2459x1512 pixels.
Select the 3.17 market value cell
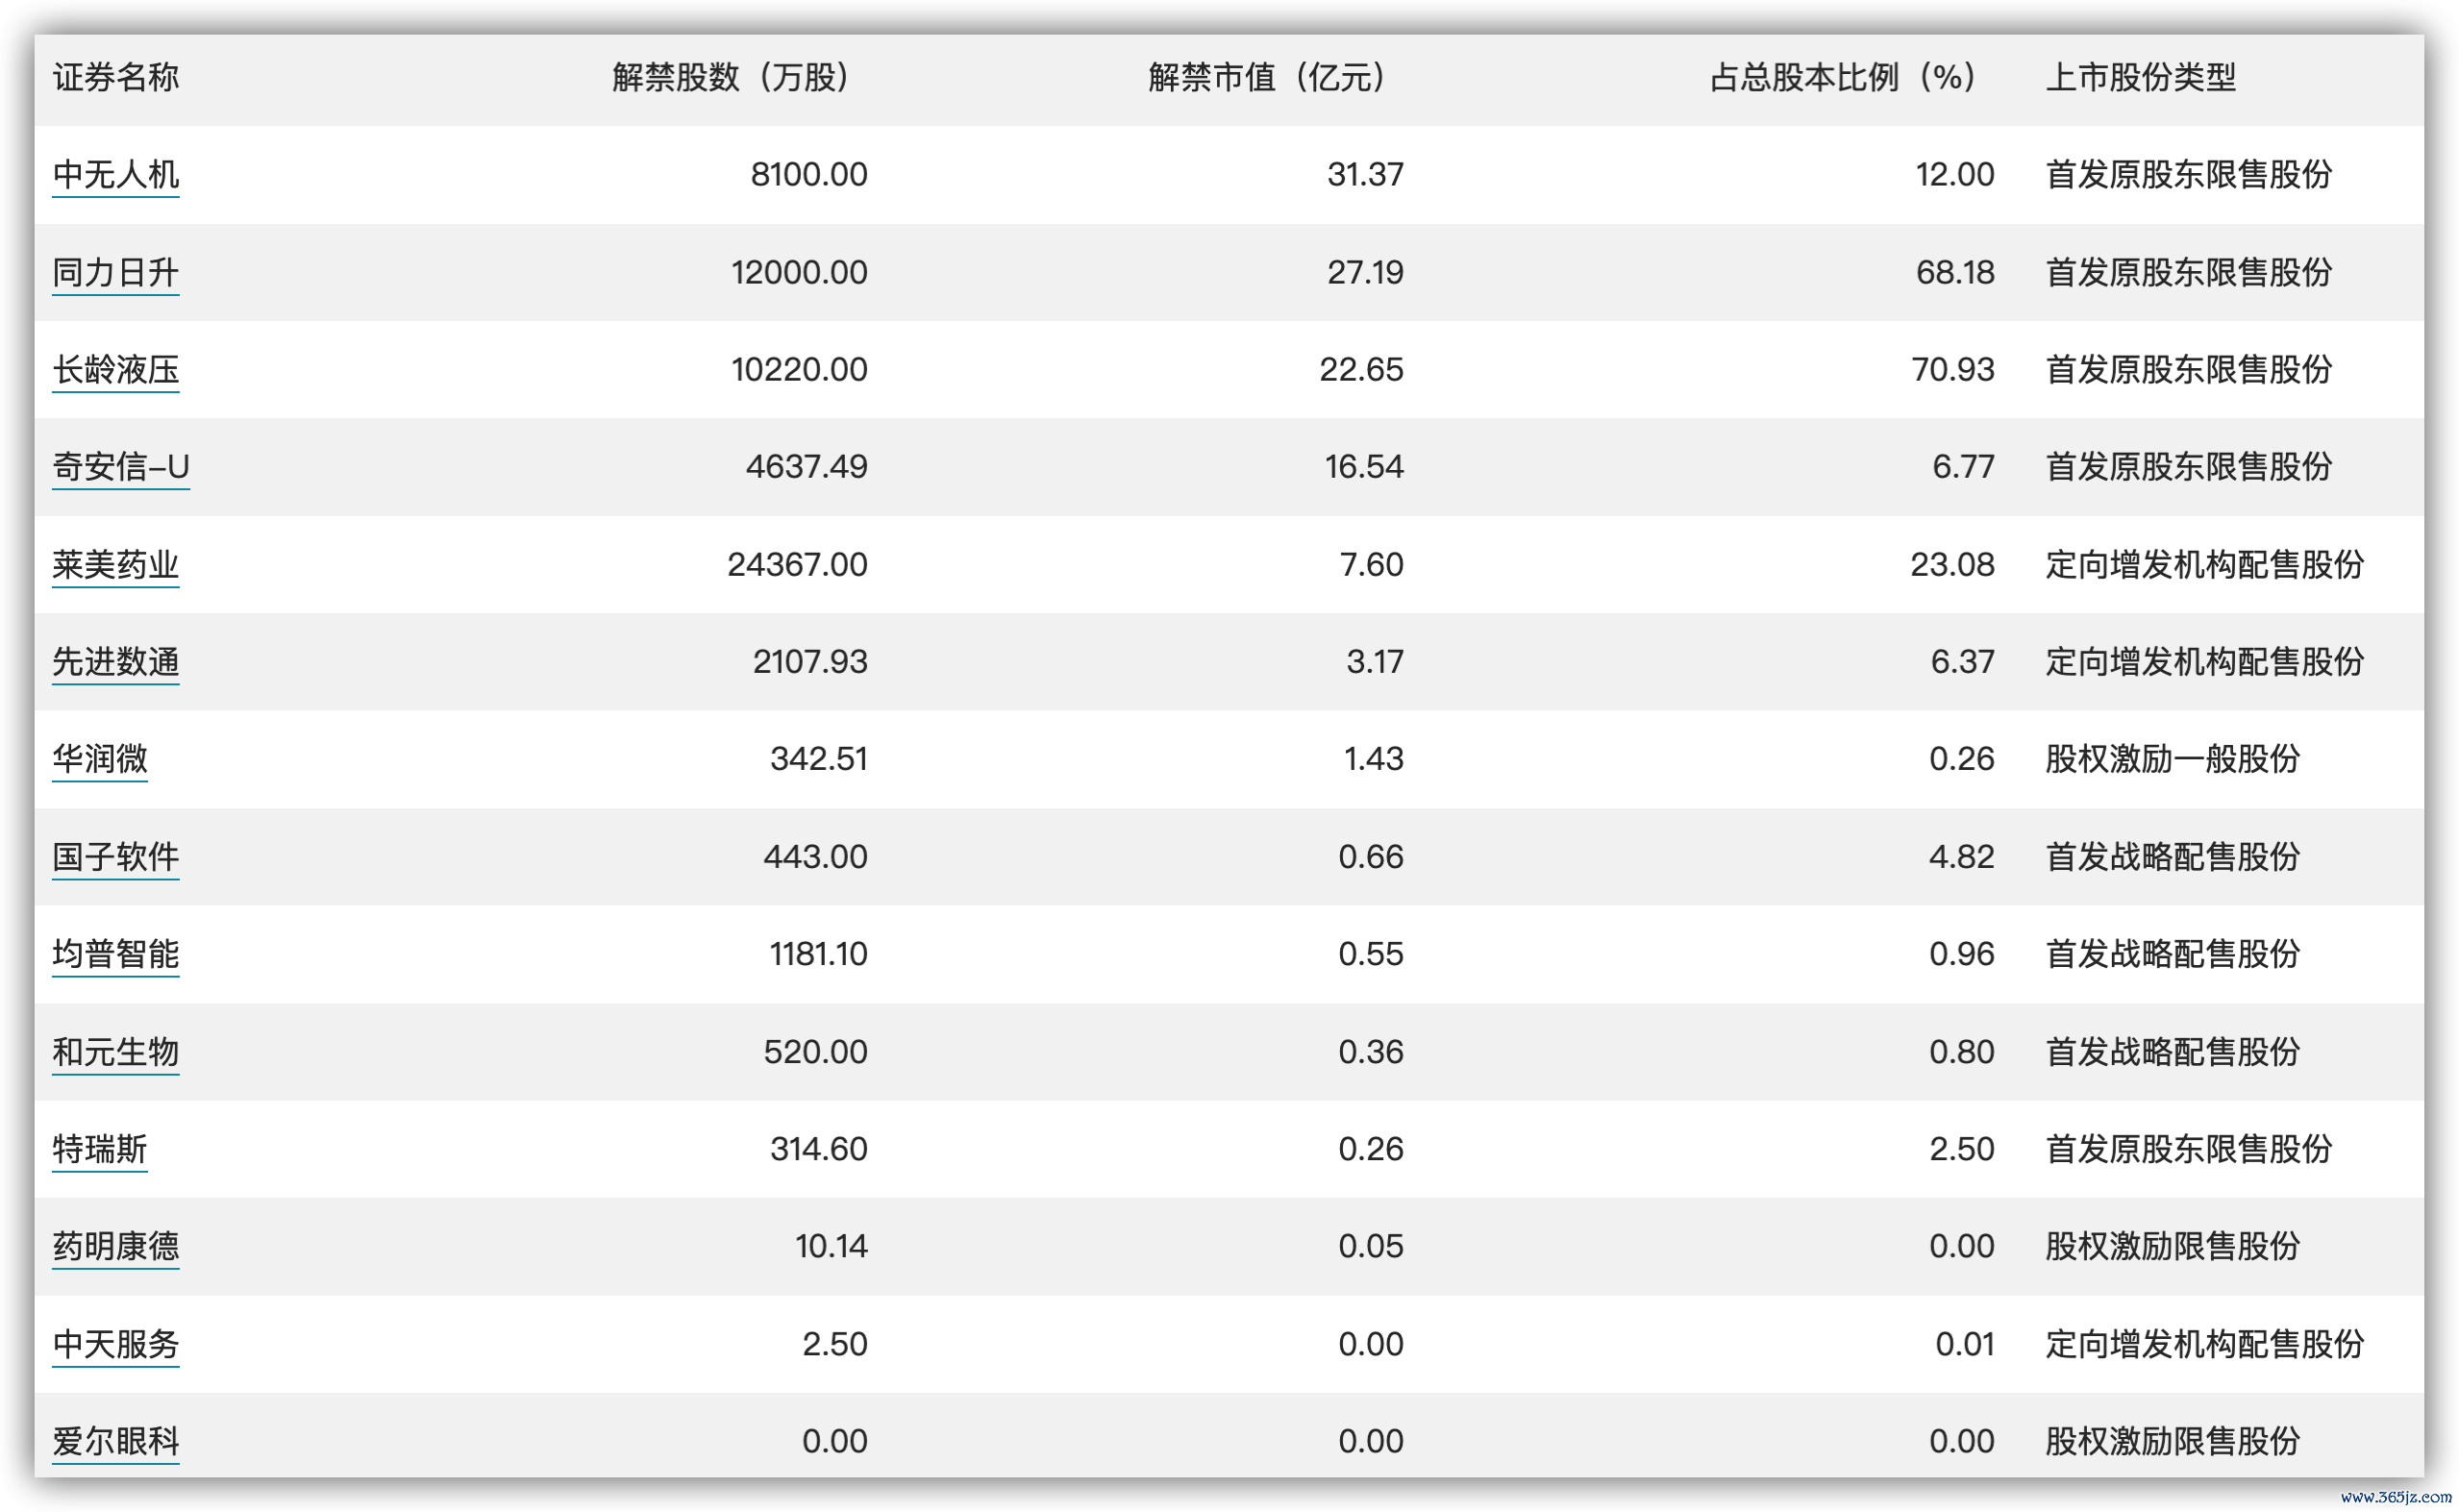click(x=1374, y=662)
